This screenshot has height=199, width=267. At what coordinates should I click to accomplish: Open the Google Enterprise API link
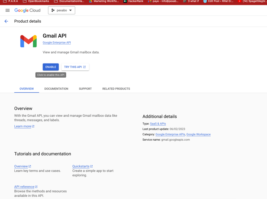[x=57, y=42]
